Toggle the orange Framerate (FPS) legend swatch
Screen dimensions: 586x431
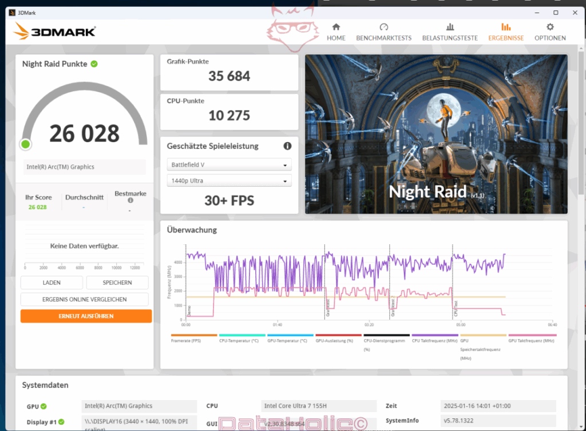pyautogui.click(x=194, y=335)
